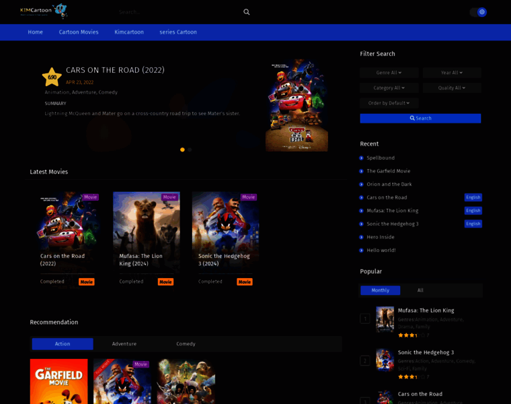This screenshot has height=404, width=511.
Task: Click purple Movie tag on Sonic latest poster
Action: pos(249,197)
